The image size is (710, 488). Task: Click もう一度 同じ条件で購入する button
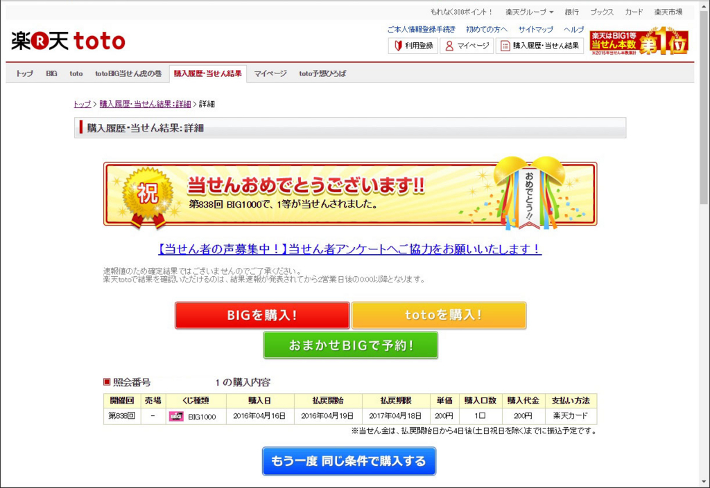pos(349,461)
